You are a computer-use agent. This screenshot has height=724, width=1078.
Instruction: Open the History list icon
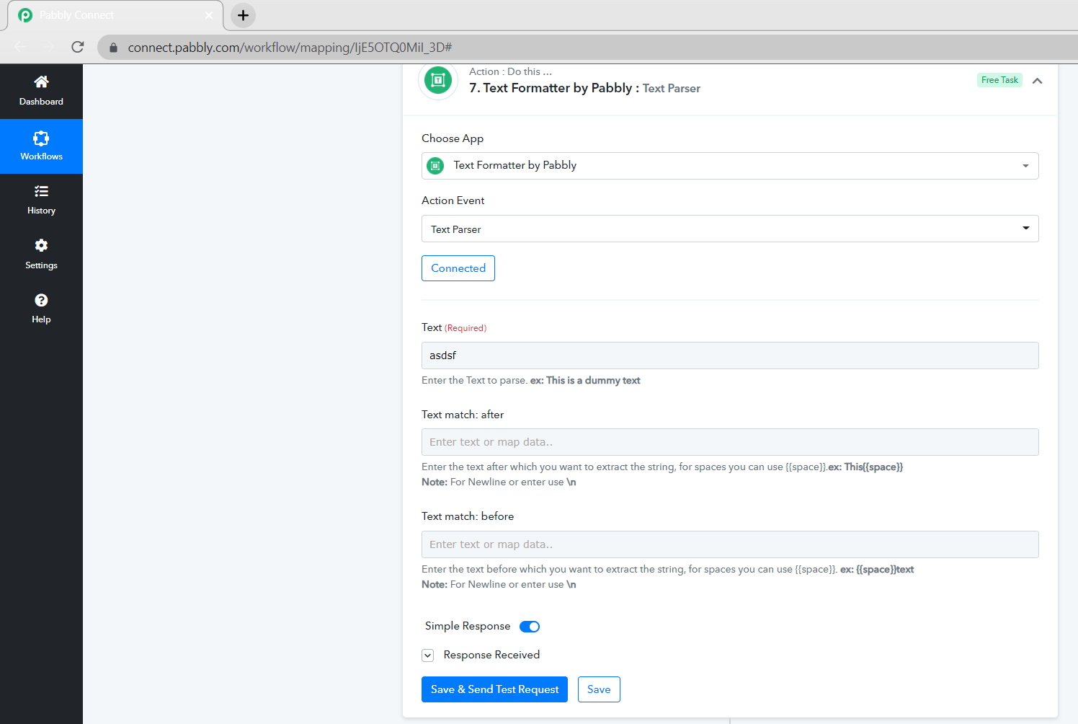[x=41, y=191]
